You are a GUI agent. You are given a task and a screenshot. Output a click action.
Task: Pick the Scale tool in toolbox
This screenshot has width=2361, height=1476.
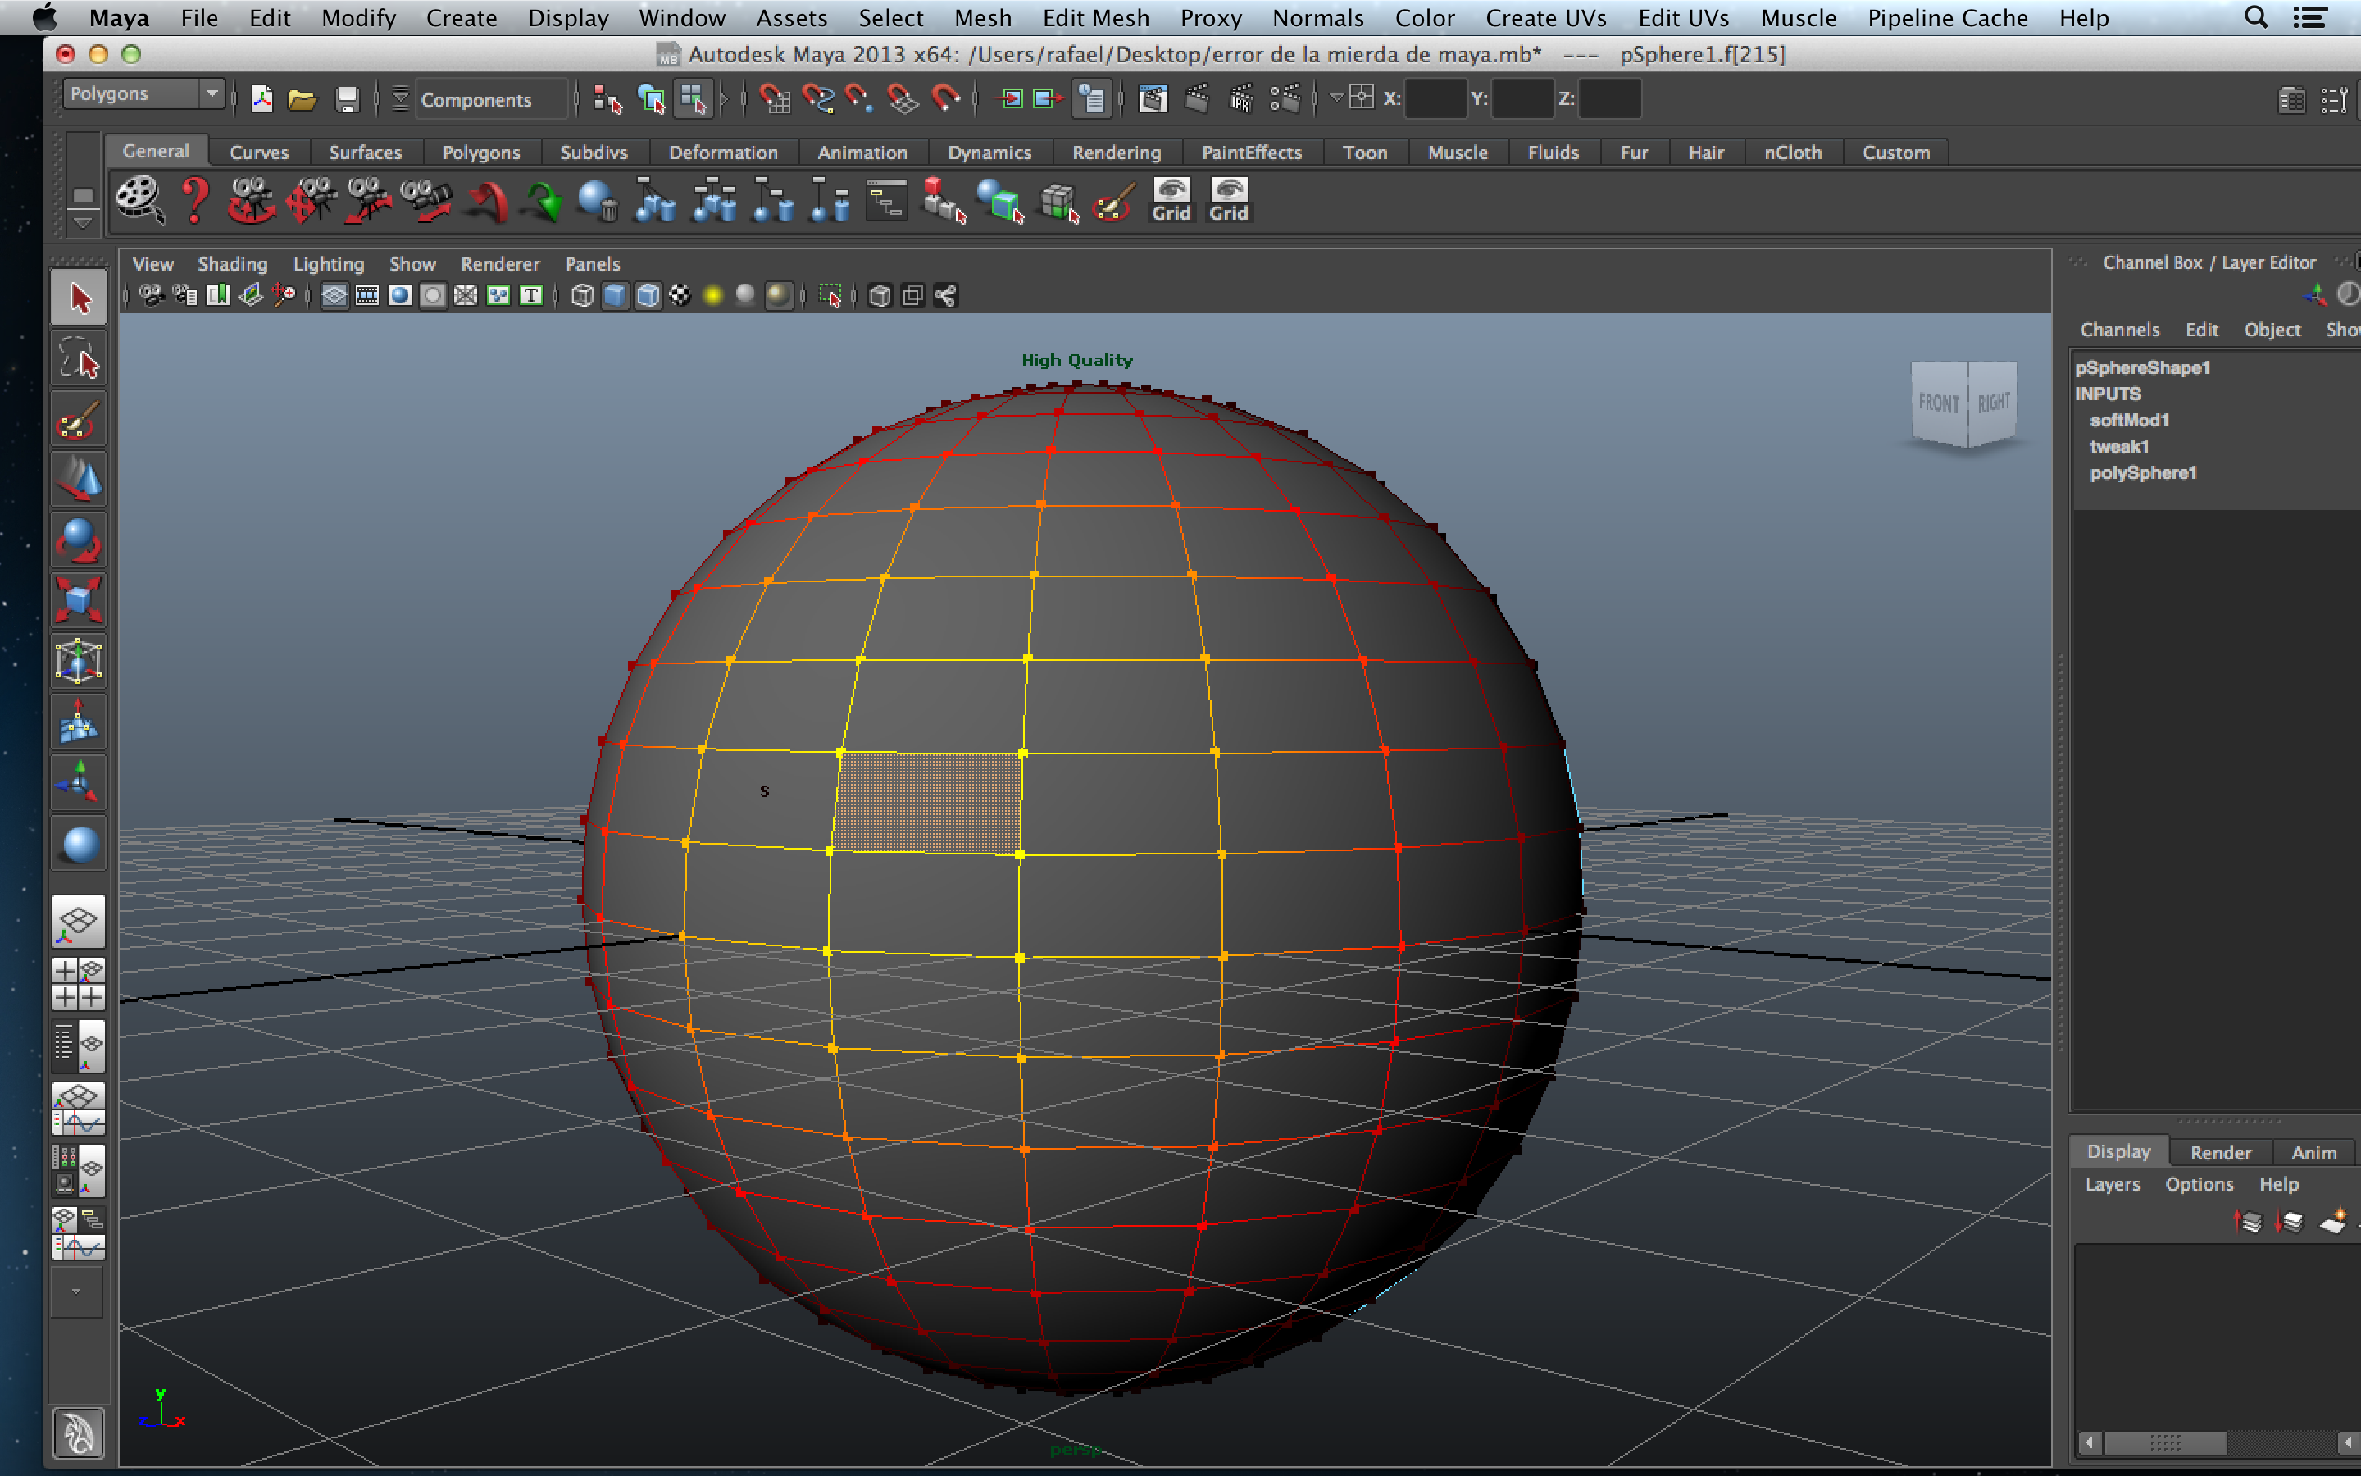point(78,599)
